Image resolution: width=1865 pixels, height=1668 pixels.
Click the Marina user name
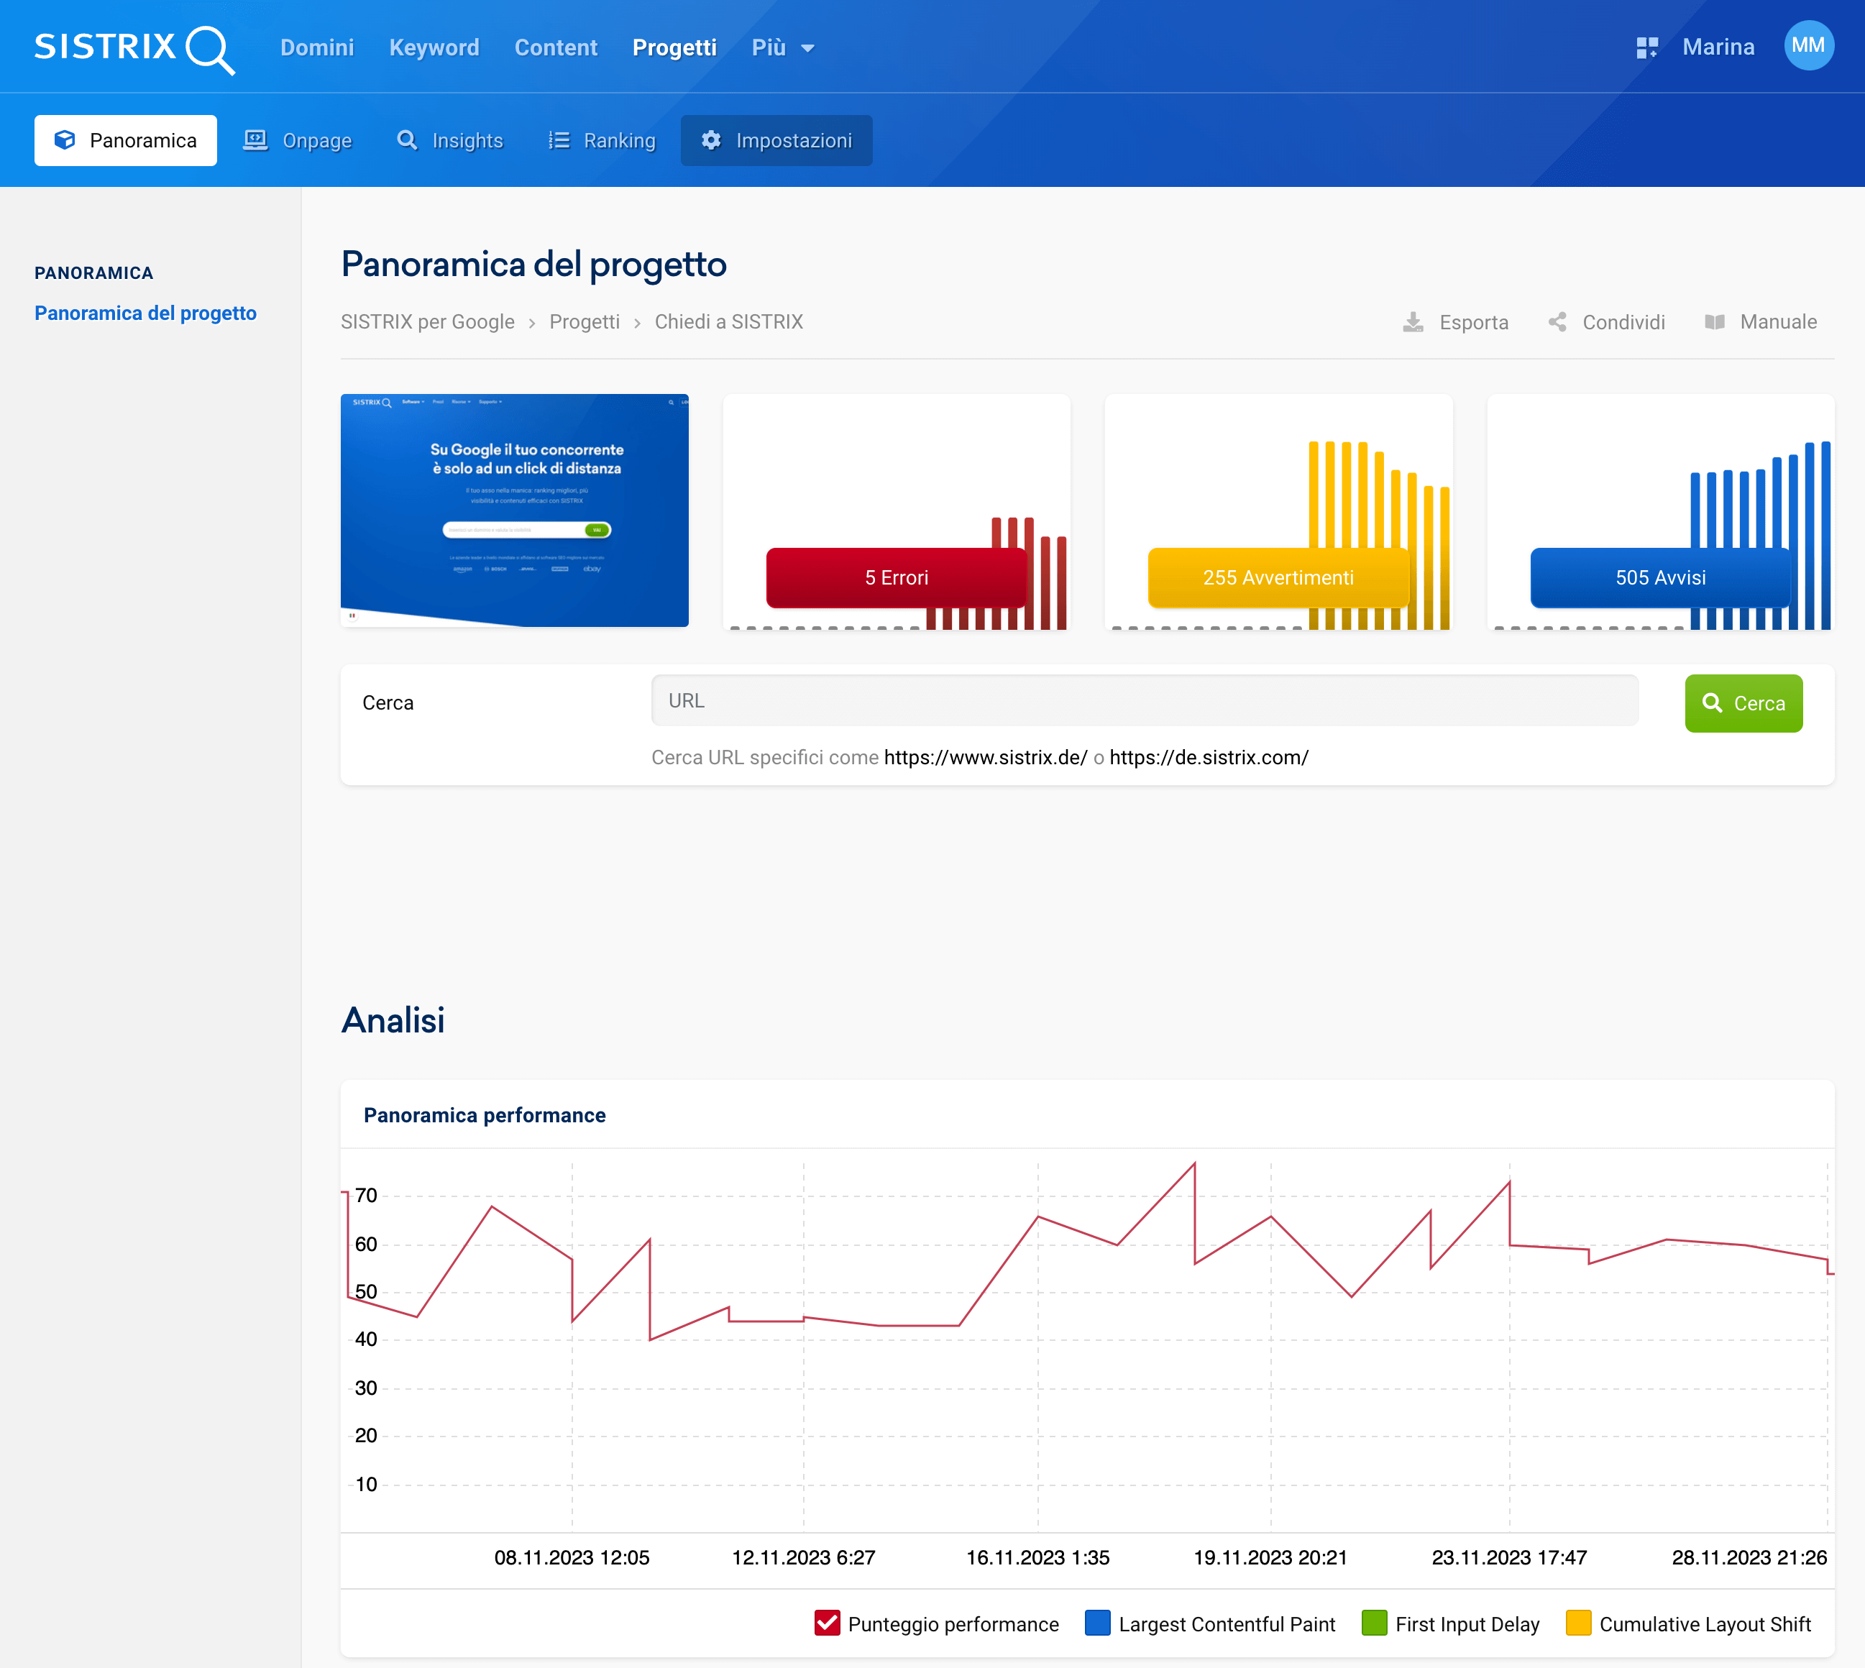tap(1718, 47)
